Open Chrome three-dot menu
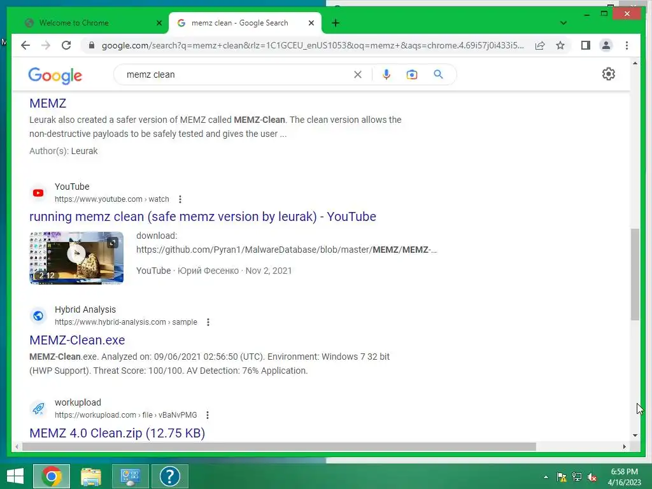This screenshot has height=489, width=652. click(x=627, y=45)
